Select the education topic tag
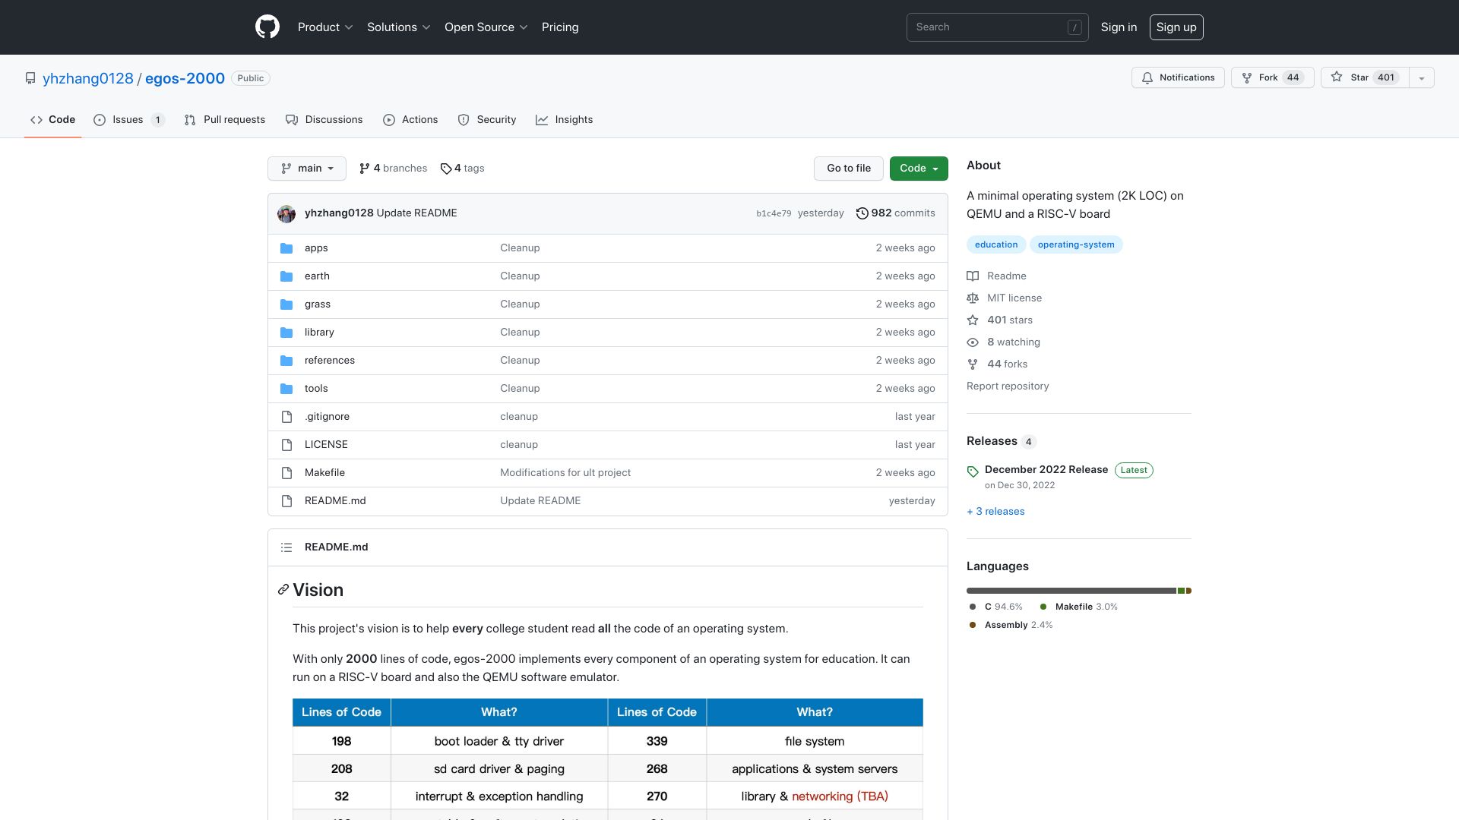This screenshot has width=1459, height=820. pyautogui.click(x=996, y=245)
